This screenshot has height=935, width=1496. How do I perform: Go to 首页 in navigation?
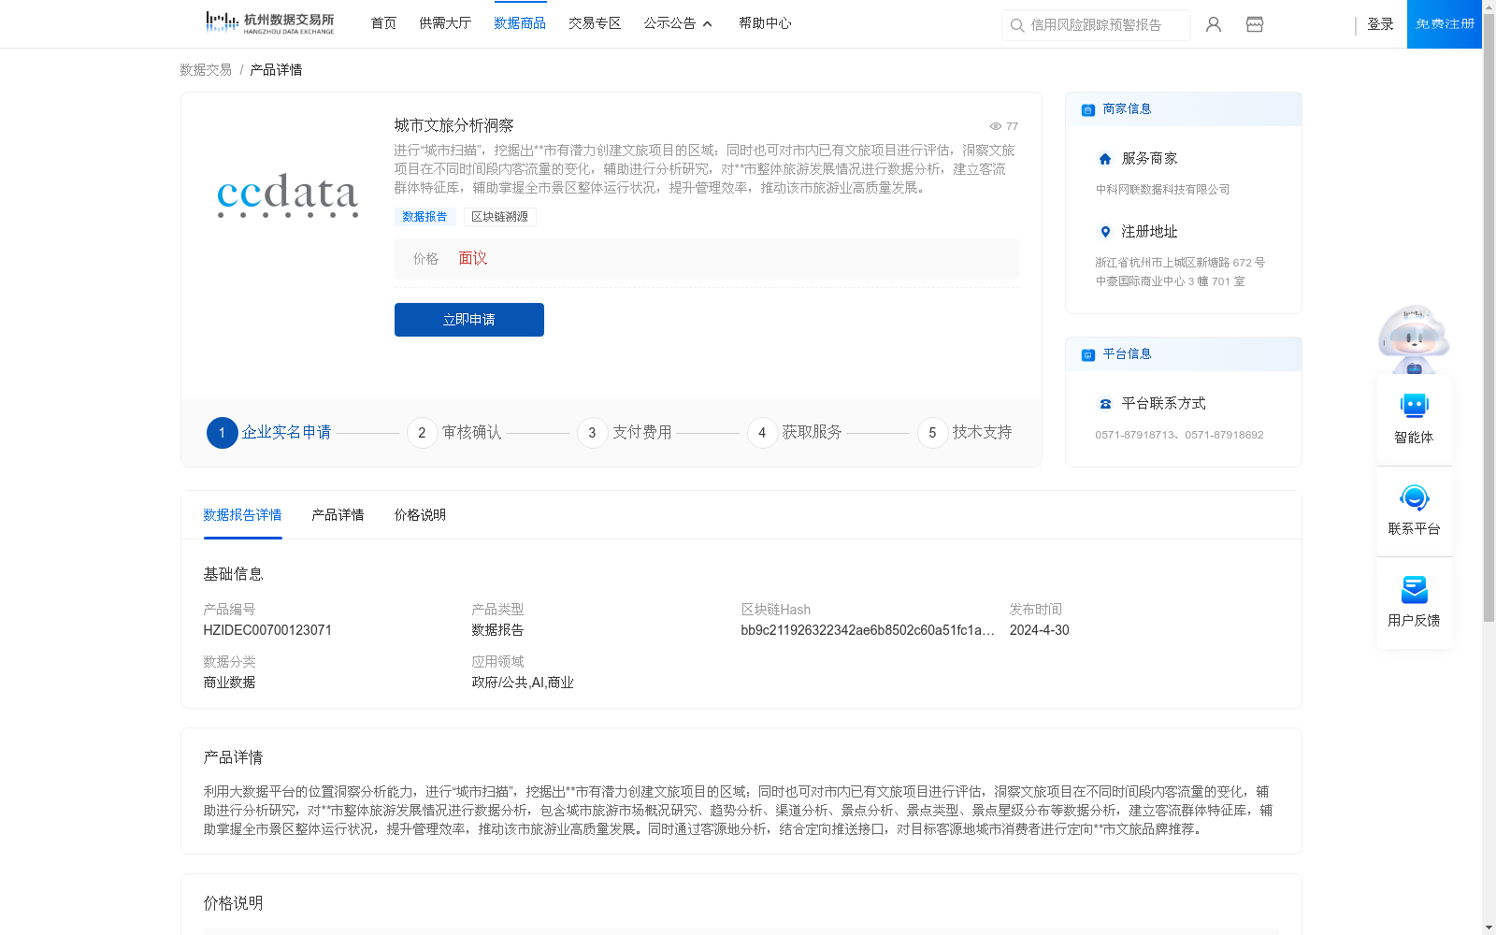click(383, 23)
